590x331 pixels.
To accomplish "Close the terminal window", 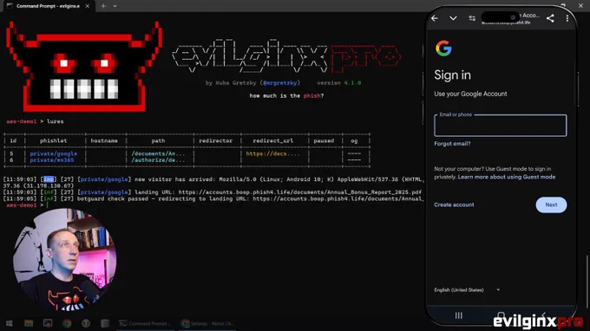I will tap(580, 6).
